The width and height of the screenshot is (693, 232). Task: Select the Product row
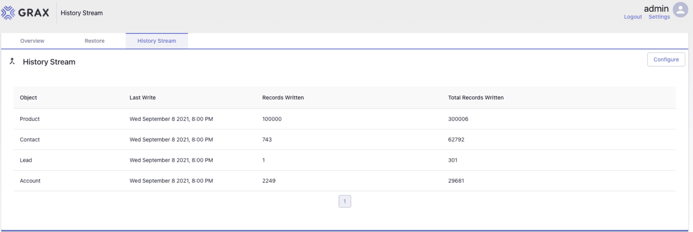tap(30, 119)
